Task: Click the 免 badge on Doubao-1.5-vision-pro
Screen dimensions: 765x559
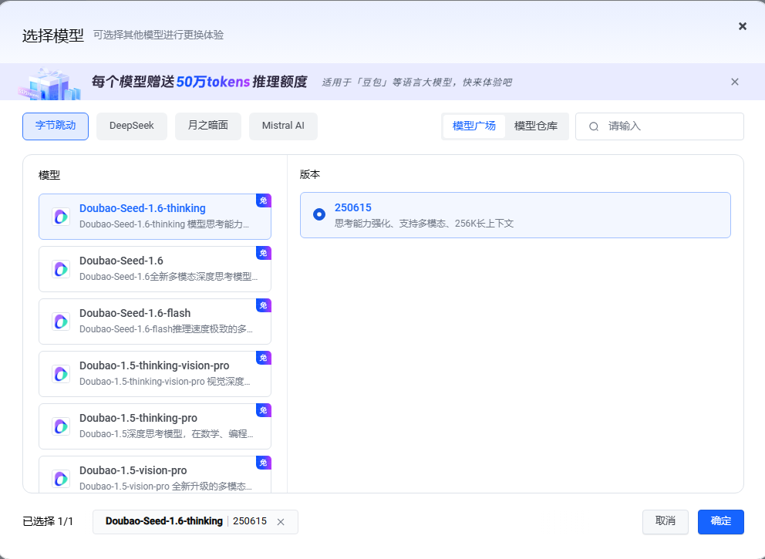Action: tap(264, 463)
